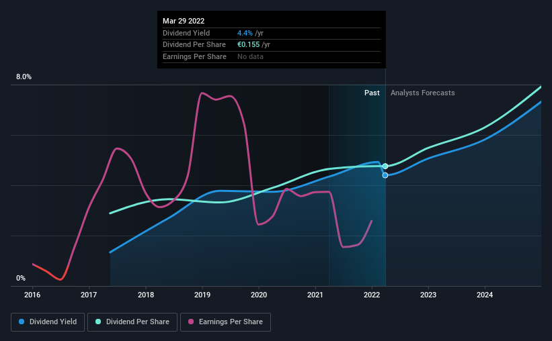Click the 2019 x-axis label
The image size is (552, 341).
click(x=202, y=295)
